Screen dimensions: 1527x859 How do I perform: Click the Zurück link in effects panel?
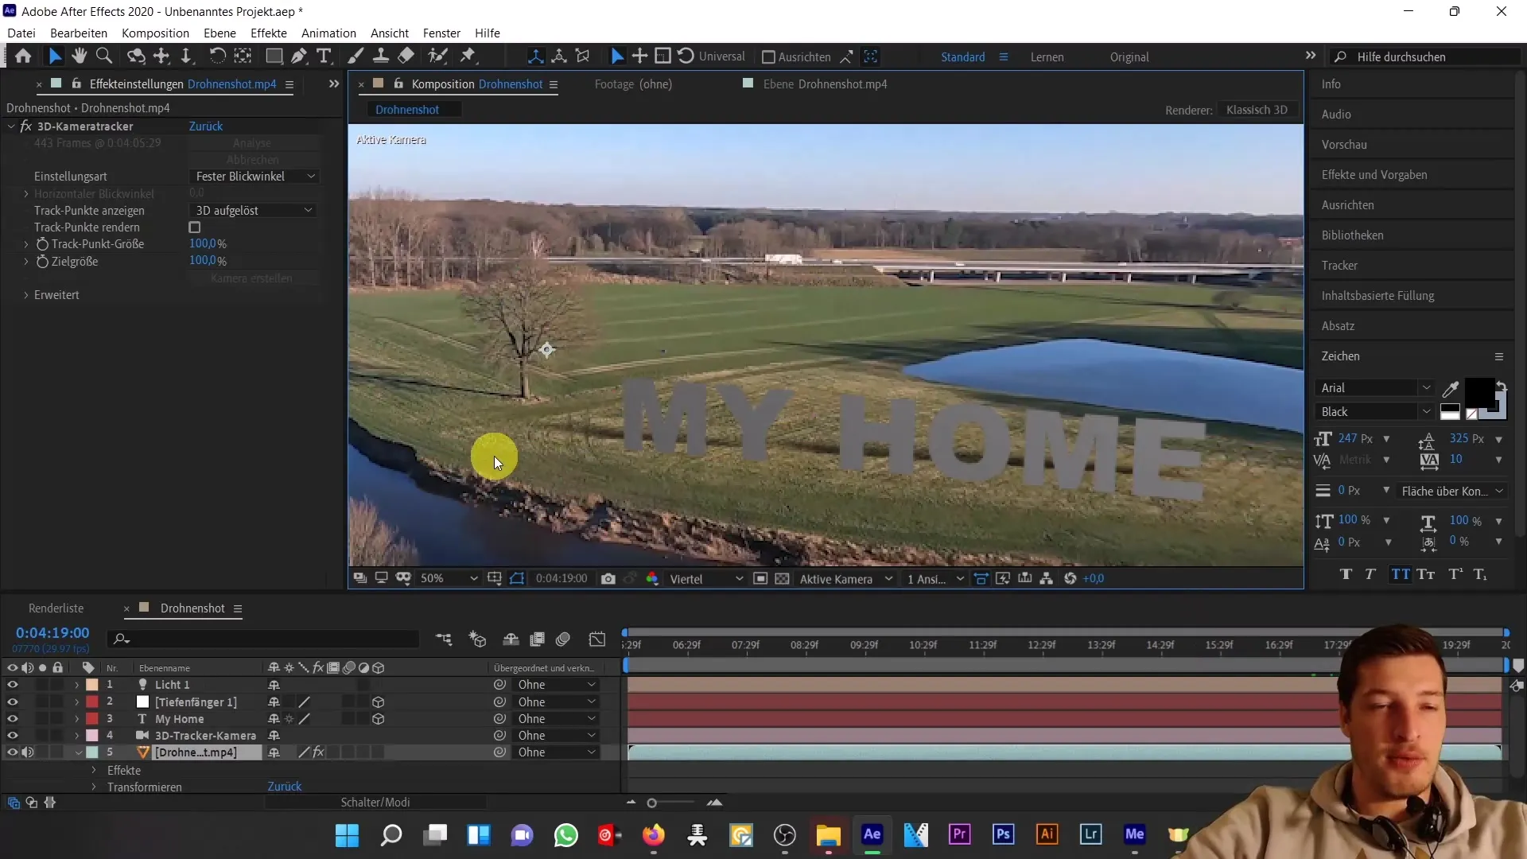click(x=205, y=126)
